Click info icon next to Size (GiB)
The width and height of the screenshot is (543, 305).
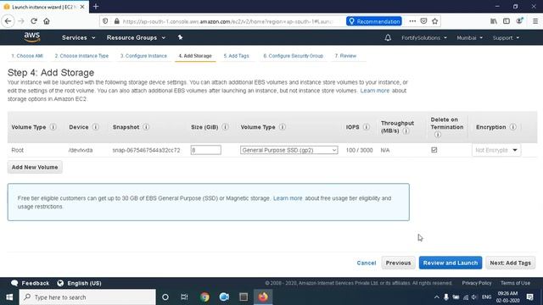click(225, 127)
